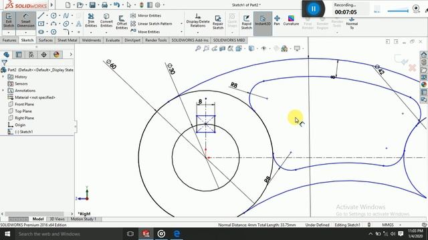This screenshot has height=240, width=428.
Task: Select the Ellipse sketch tool
Action: pyautogui.click(x=66, y=24)
